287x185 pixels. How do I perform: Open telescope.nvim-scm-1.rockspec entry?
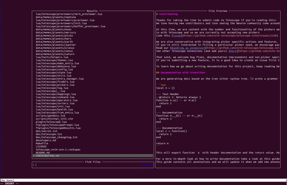tap(58, 149)
